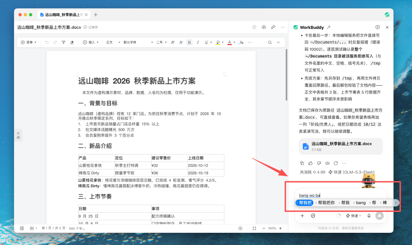Close the WorkBuddy panel
This screenshot has width=412, height=245.
tap(387, 27)
